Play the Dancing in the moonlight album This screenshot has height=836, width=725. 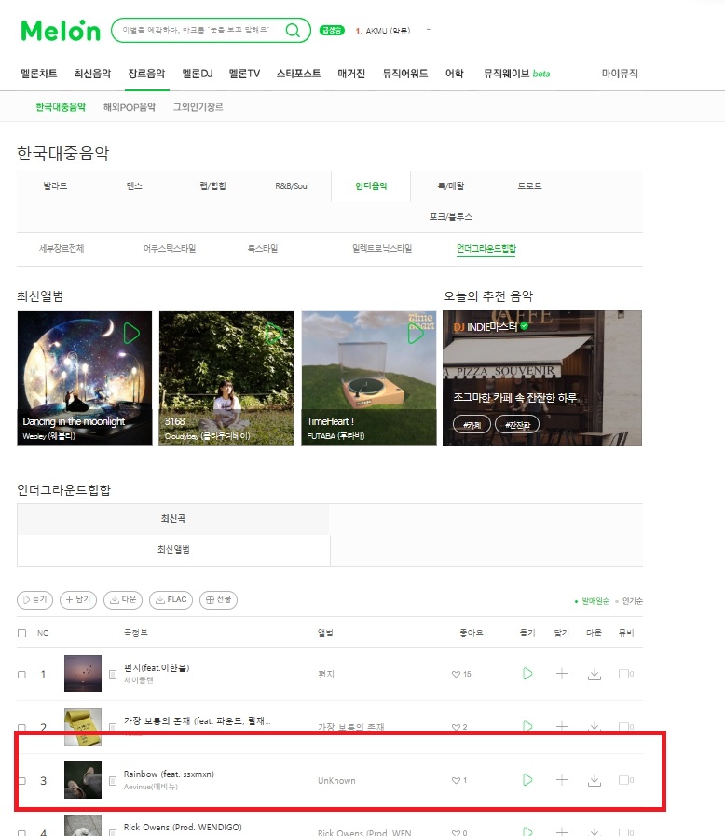[131, 334]
